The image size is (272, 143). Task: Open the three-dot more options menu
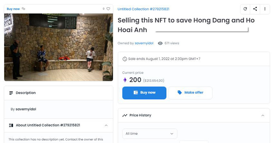pyautogui.click(x=265, y=9)
